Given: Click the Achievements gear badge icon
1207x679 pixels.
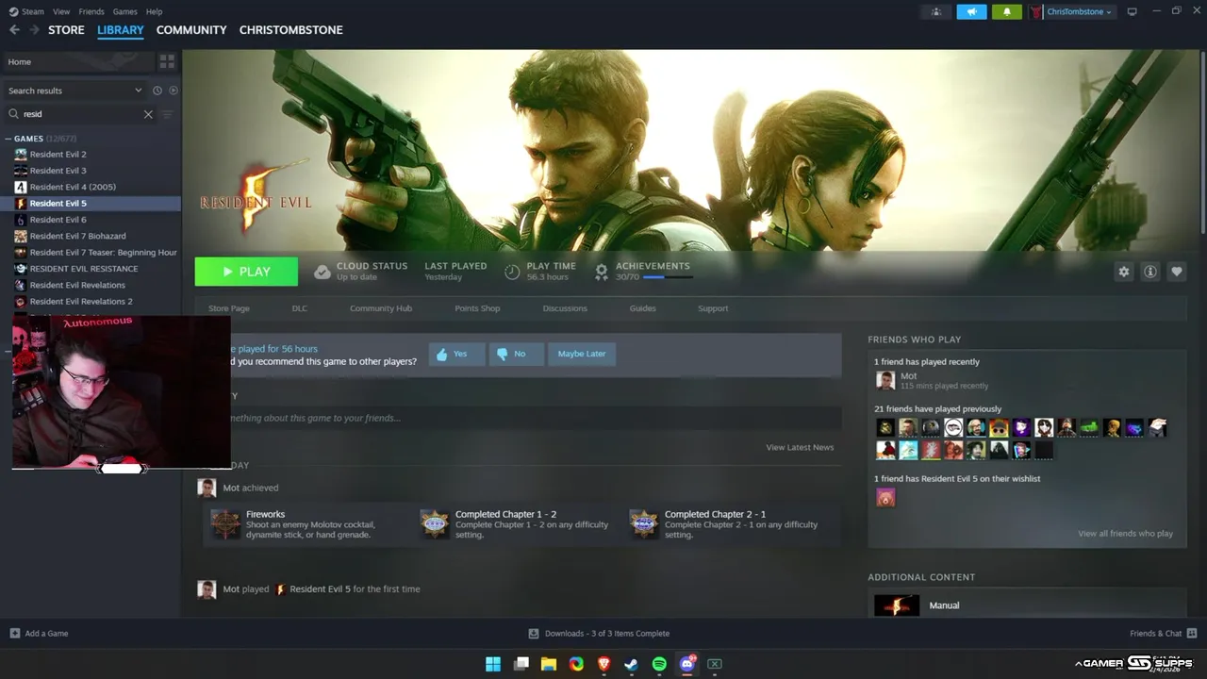Looking at the screenshot, I should tap(602, 272).
